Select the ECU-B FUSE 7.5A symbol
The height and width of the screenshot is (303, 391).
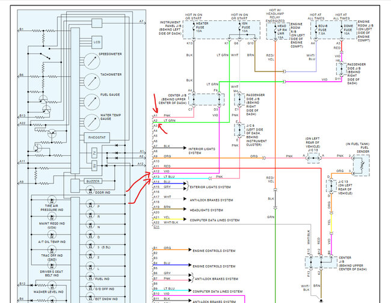click(x=316, y=29)
